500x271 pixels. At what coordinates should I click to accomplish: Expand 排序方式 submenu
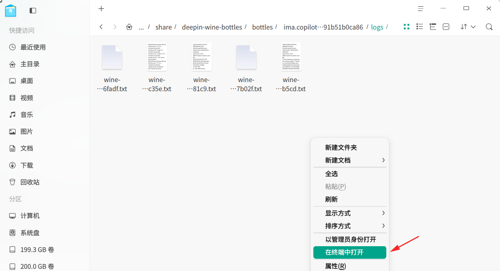click(350, 226)
